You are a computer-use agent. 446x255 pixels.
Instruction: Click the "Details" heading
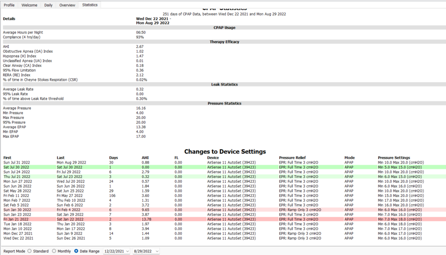pos(9,19)
